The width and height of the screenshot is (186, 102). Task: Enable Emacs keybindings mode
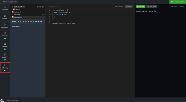coord(121,6)
